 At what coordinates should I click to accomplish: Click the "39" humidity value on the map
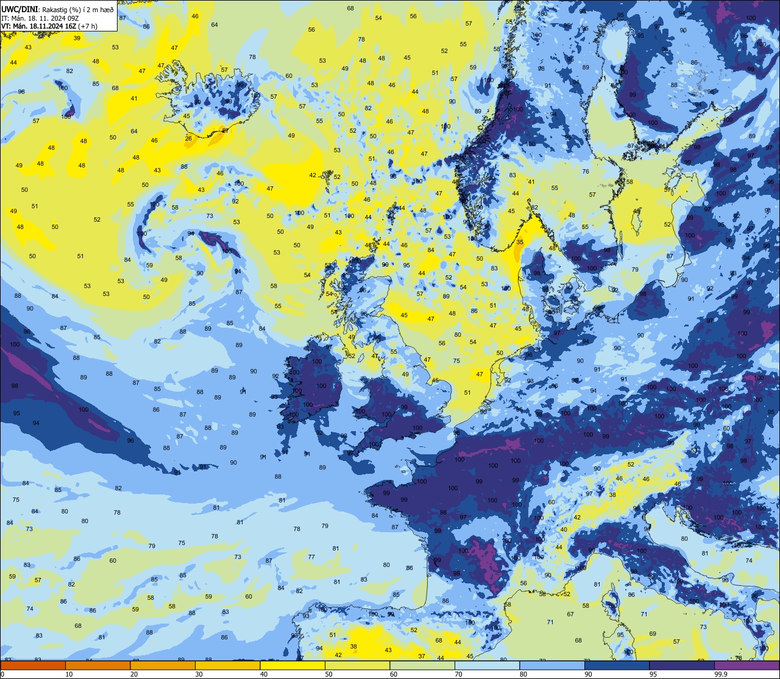[77, 38]
